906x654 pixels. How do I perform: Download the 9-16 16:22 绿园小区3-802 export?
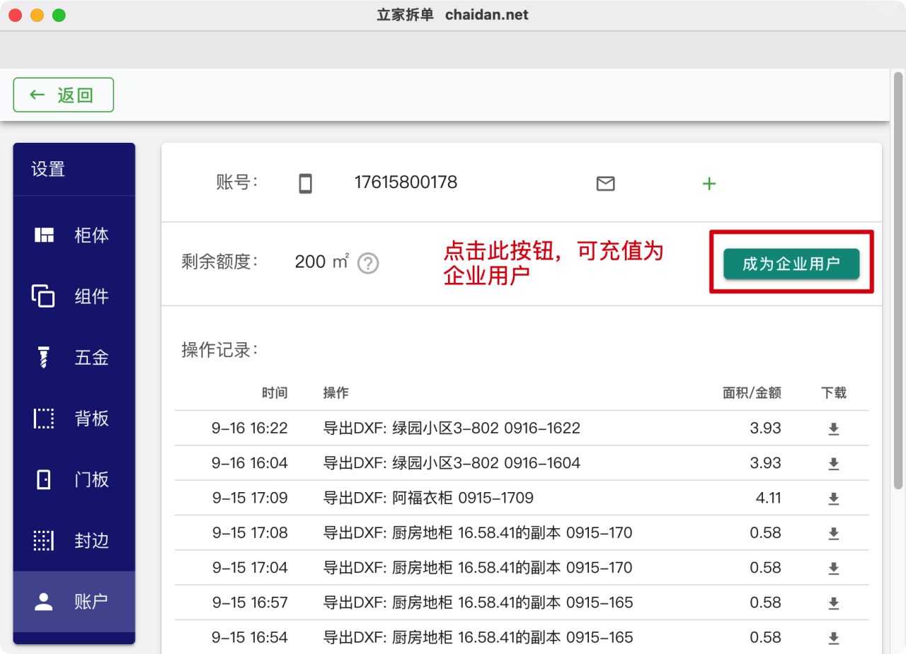833,428
